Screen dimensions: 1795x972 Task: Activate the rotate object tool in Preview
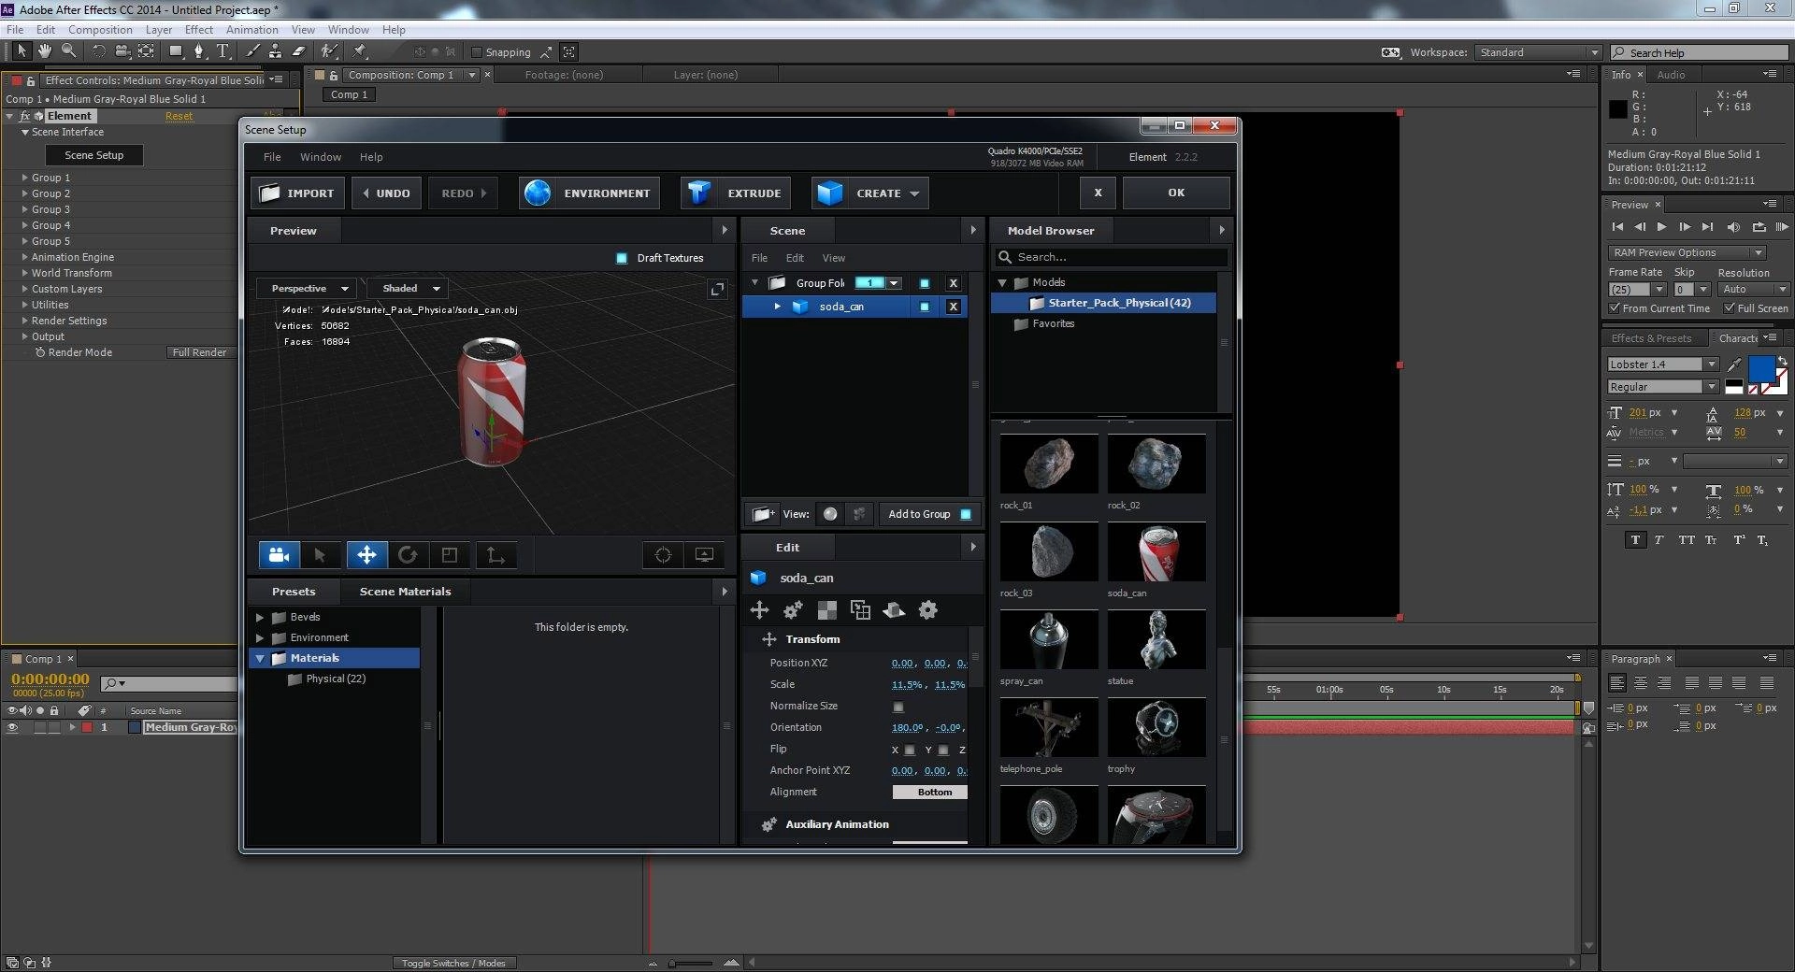tap(408, 555)
